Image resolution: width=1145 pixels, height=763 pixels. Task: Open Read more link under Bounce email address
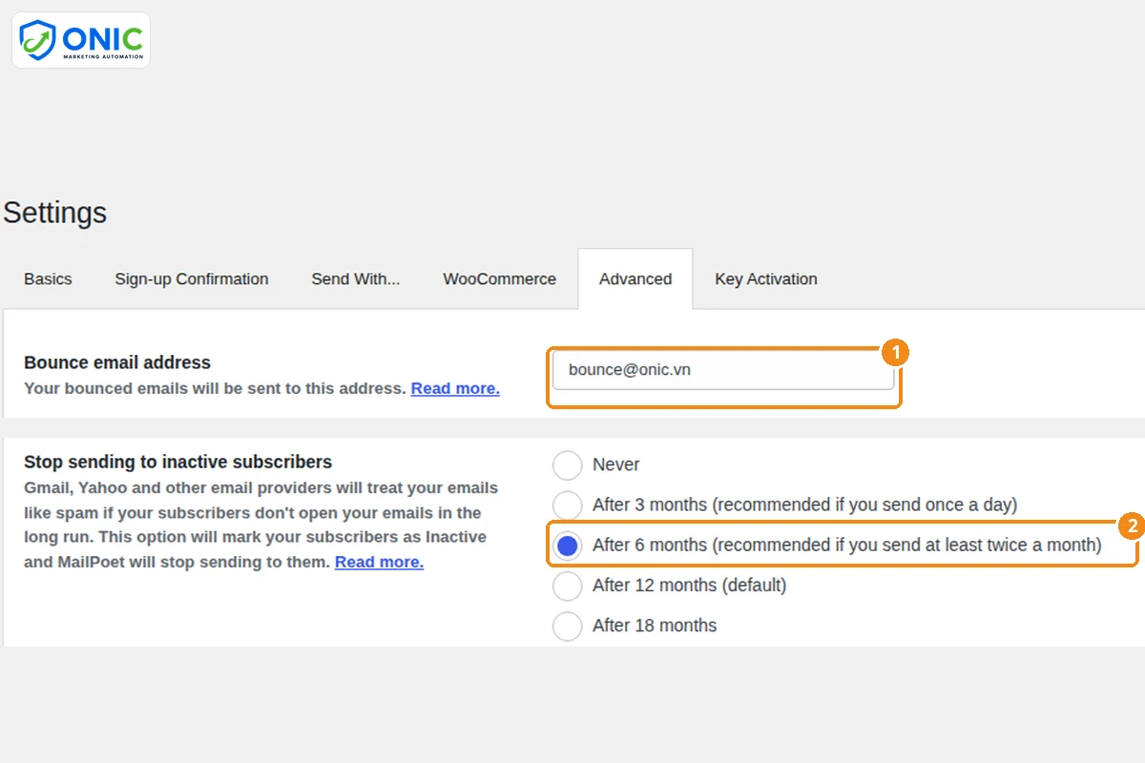coord(455,388)
